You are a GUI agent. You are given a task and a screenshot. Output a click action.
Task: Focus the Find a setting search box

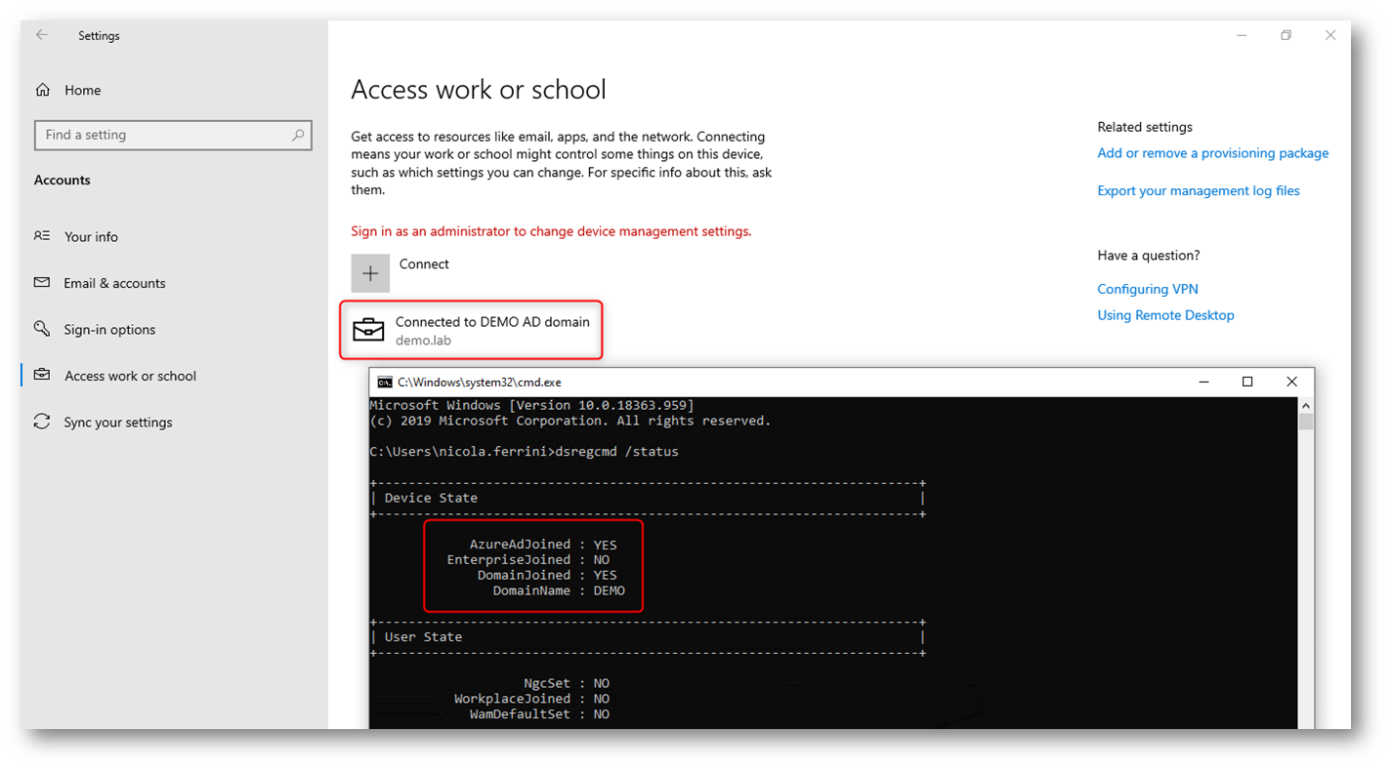pos(173,135)
